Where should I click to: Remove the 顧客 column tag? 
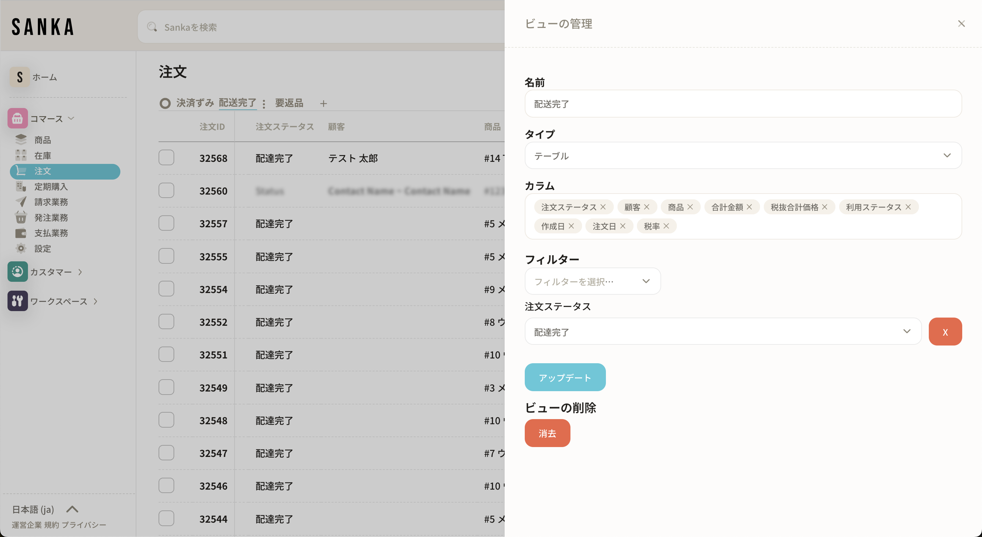click(x=646, y=207)
